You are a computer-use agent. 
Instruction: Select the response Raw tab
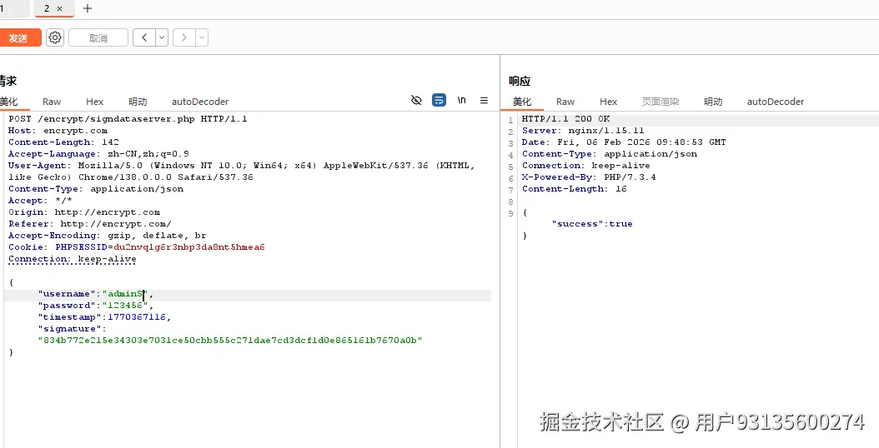coord(565,102)
